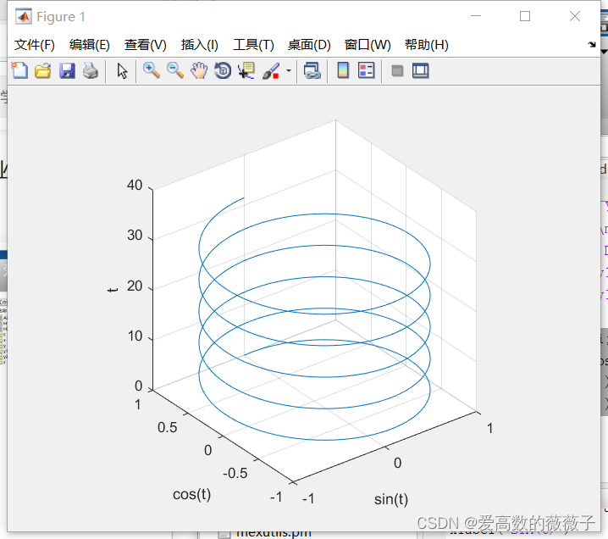Click the MATLAB logo in title bar

pyautogui.click(x=23, y=17)
